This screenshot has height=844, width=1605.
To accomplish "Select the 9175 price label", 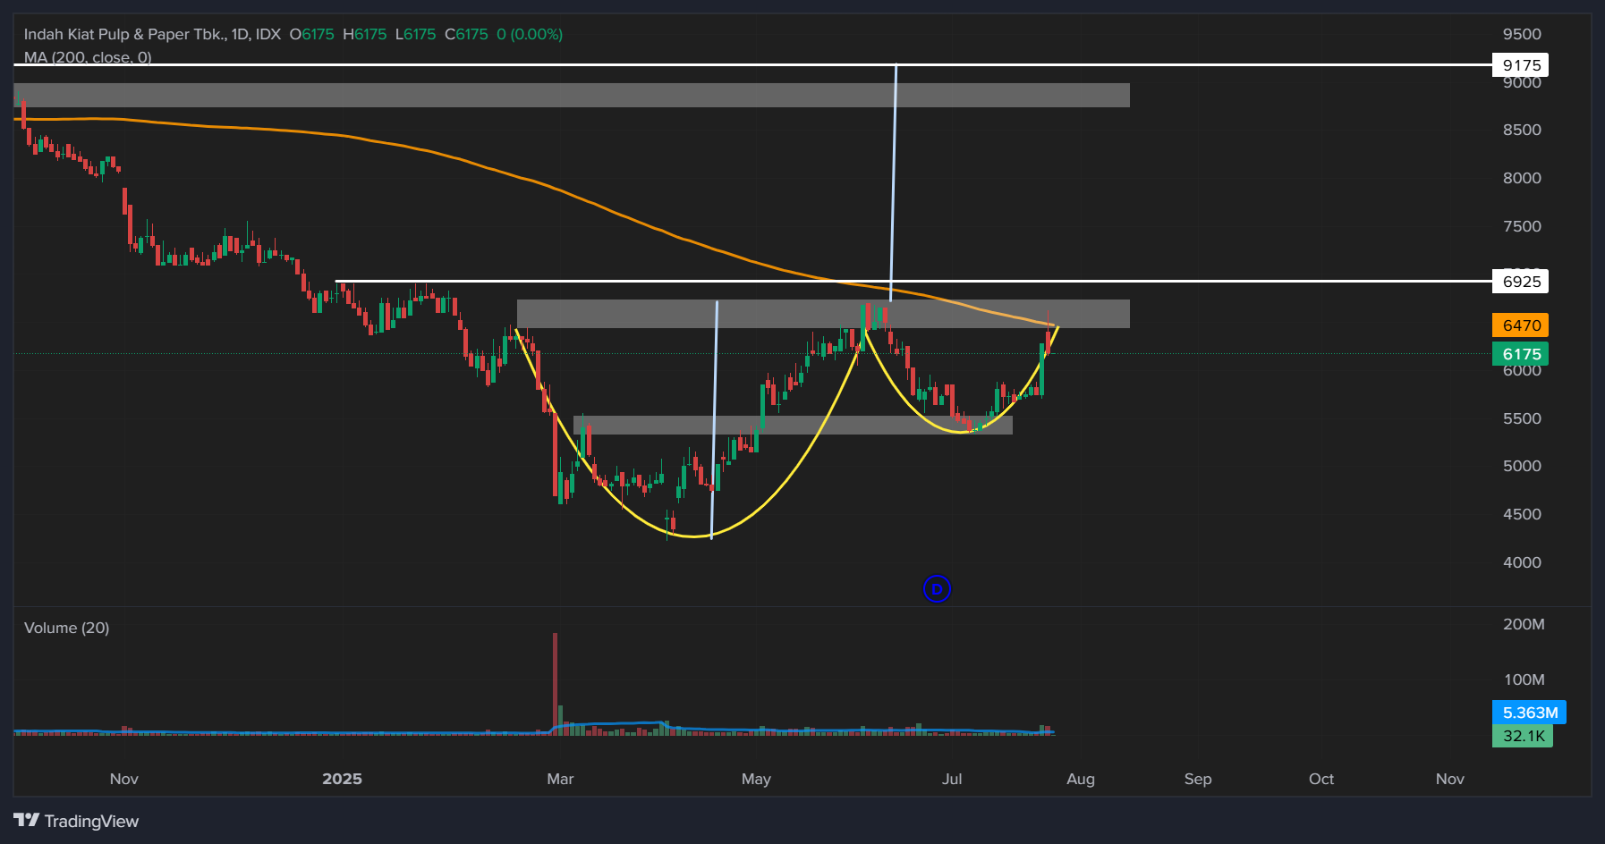I will [x=1521, y=65].
